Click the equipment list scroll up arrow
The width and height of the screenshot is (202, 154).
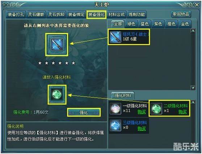(193, 31)
